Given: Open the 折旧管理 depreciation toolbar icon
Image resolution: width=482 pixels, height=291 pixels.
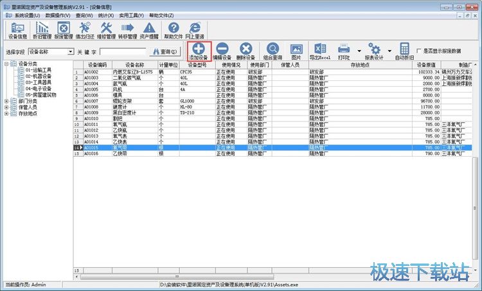Looking at the screenshot, I should pos(42,28).
